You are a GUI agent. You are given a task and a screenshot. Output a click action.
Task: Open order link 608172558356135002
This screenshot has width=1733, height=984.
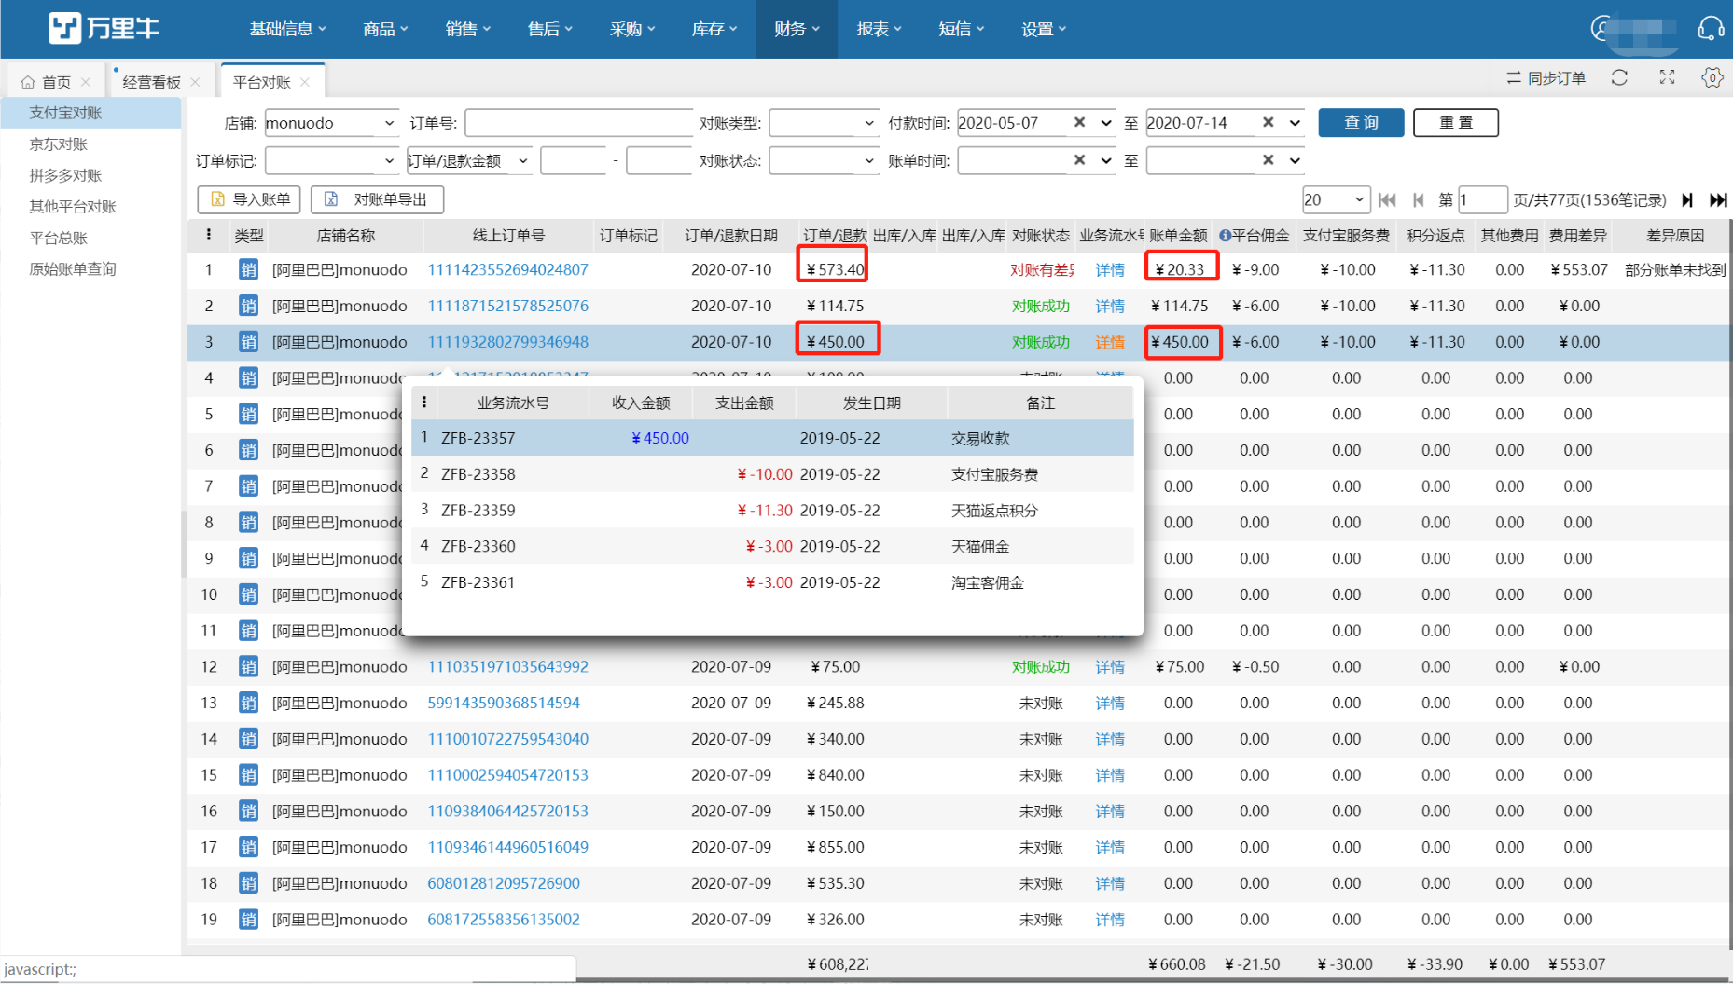(x=504, y=920)
